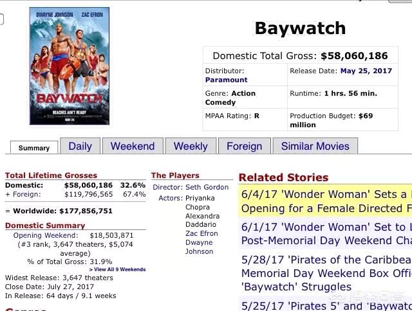Open the Similar Movies tab
The width and height of the screenshot is (412, 311).
click(x=315, y=146)
